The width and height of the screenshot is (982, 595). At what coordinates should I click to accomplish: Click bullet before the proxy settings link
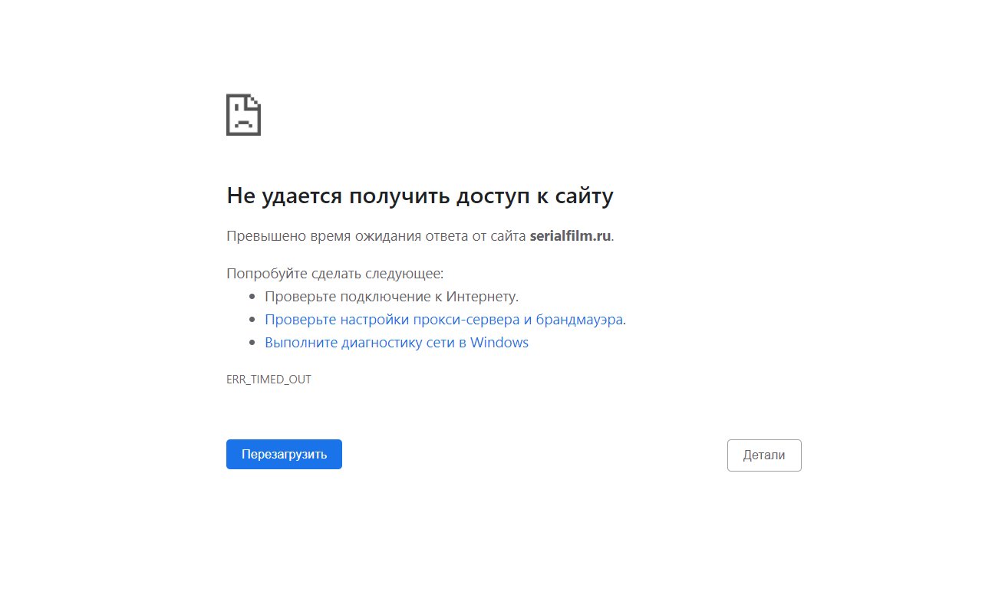(252, 320)
